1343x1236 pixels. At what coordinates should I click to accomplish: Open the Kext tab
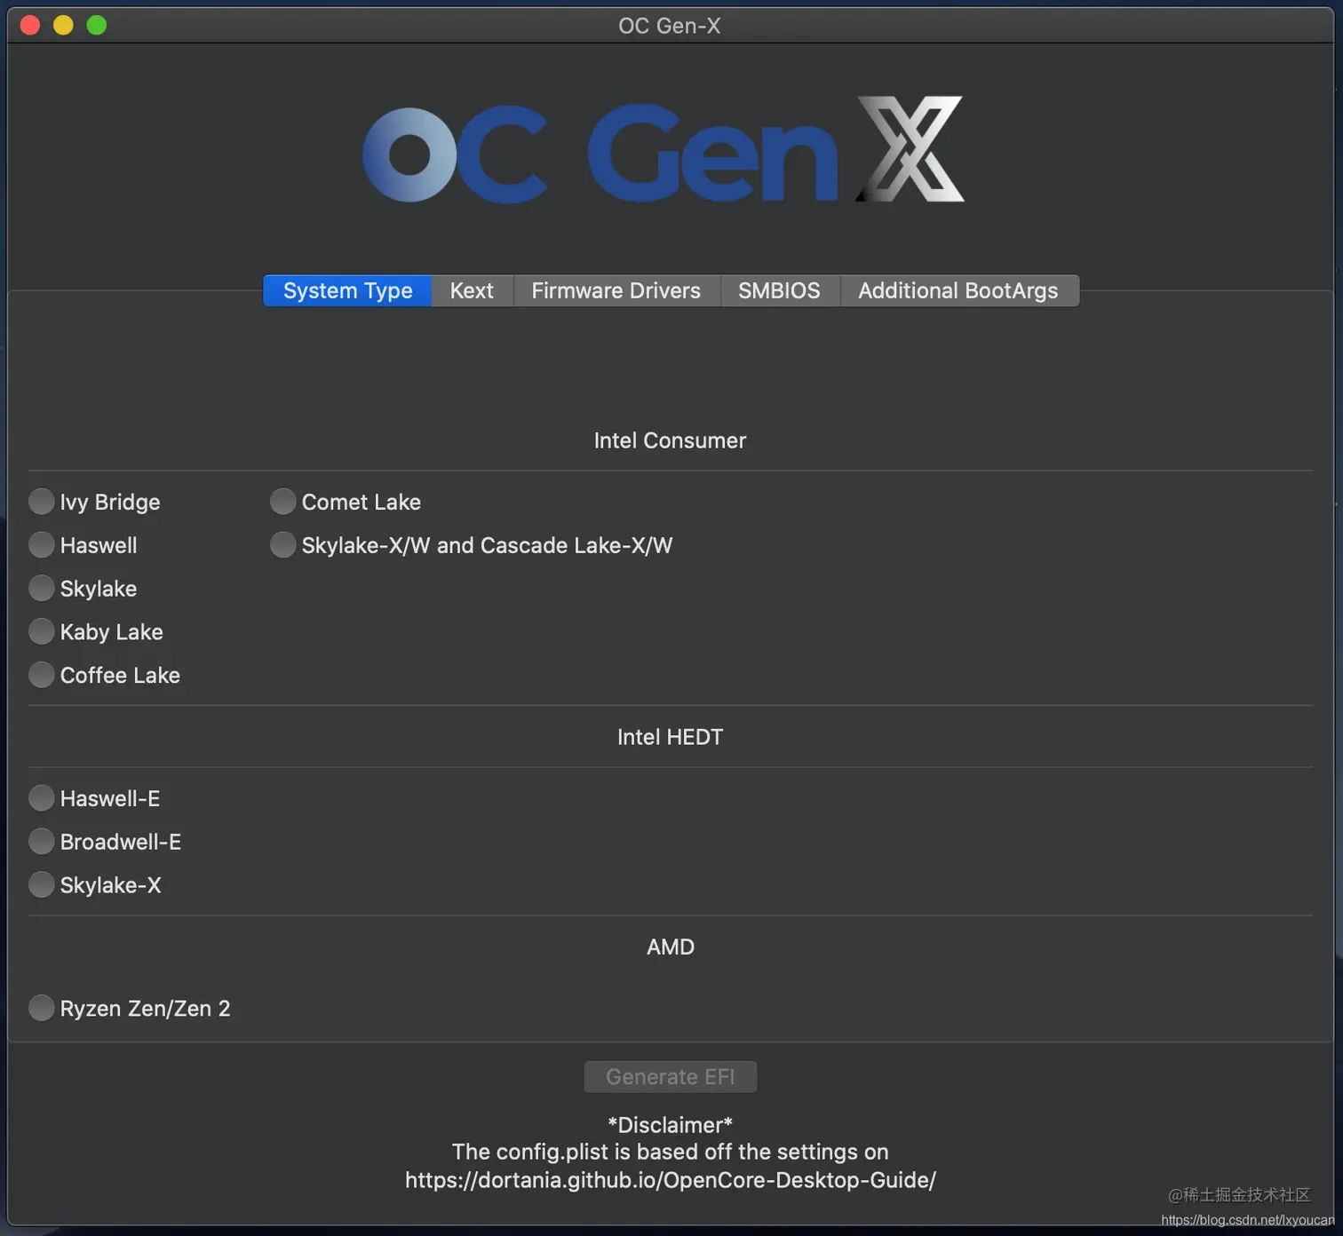(472, 290)
